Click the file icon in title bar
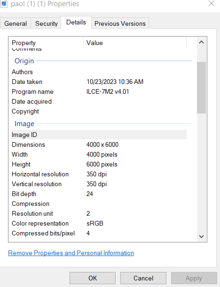The image size is (220, 287). pos(4,4)
